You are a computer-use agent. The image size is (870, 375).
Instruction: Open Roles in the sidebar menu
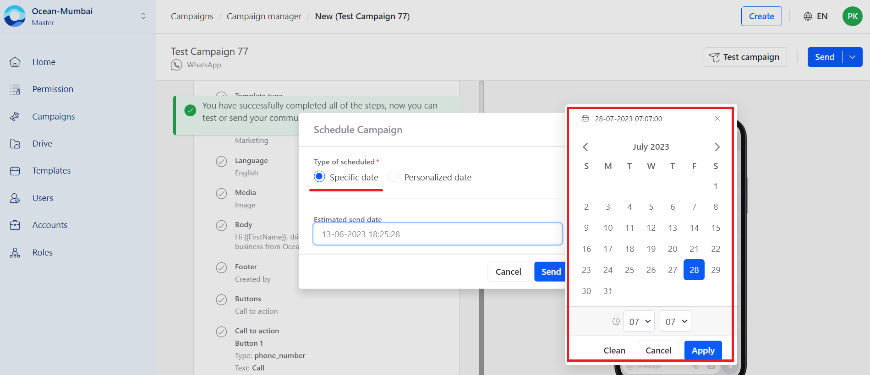43,253
